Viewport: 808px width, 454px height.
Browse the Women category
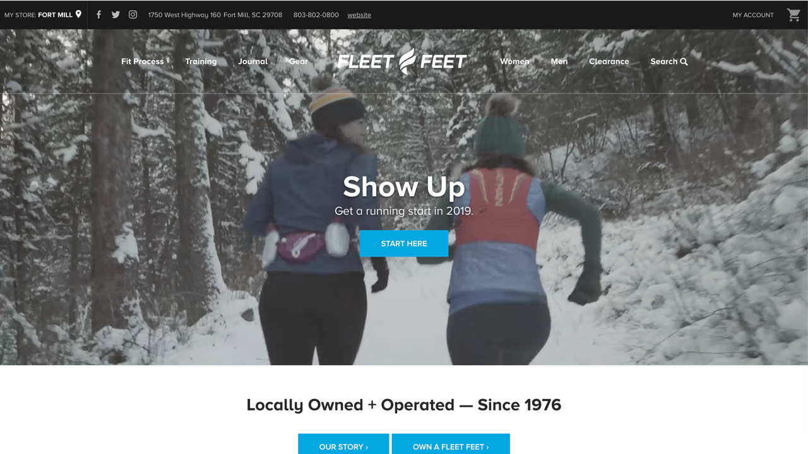[x=514, y=61]
